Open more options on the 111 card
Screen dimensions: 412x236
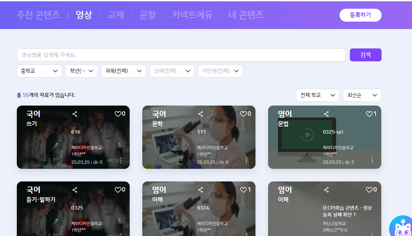point(246,160)
